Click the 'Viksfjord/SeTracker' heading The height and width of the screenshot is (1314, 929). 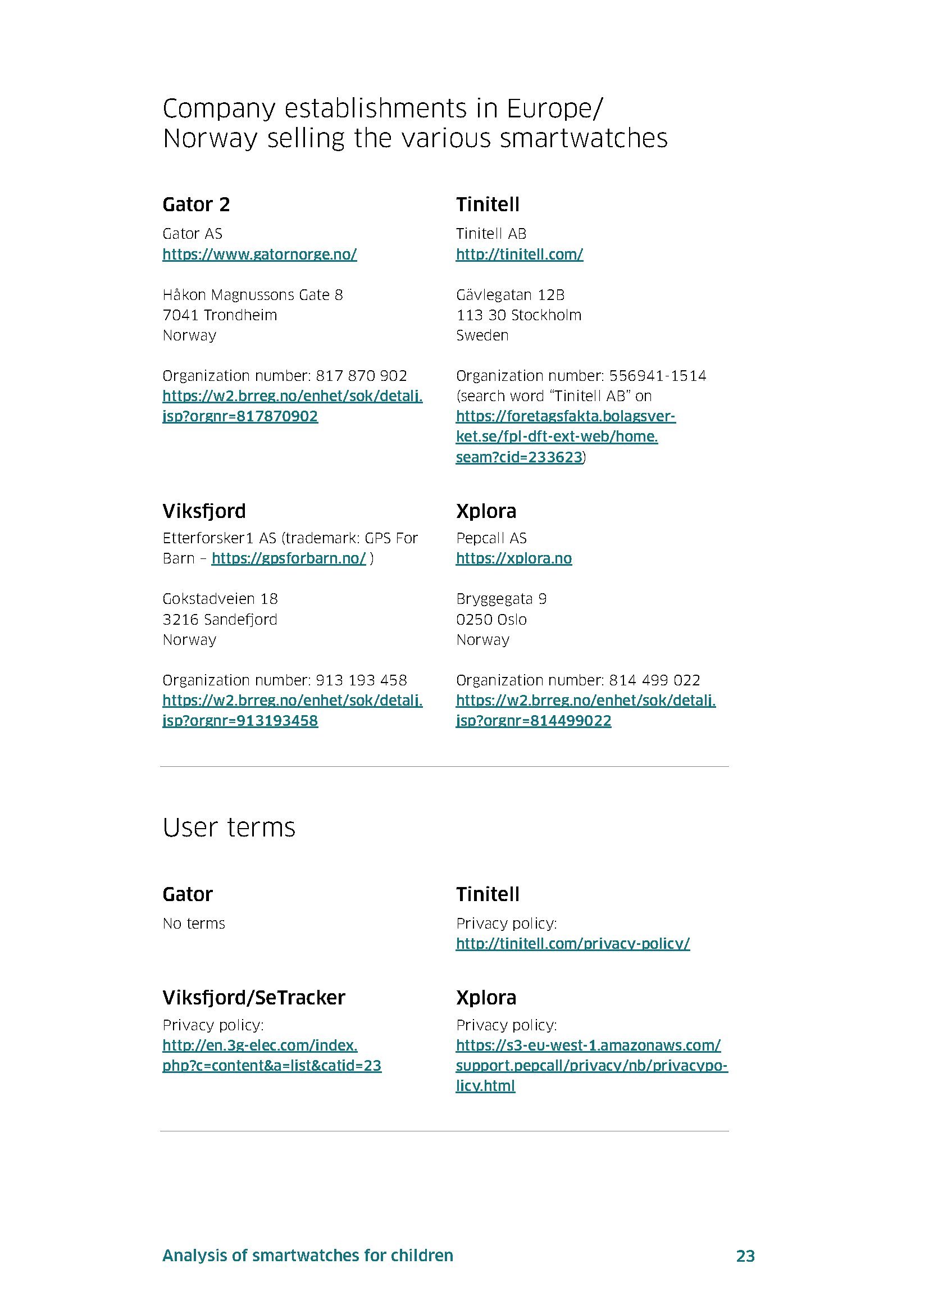tap(253, 998)
